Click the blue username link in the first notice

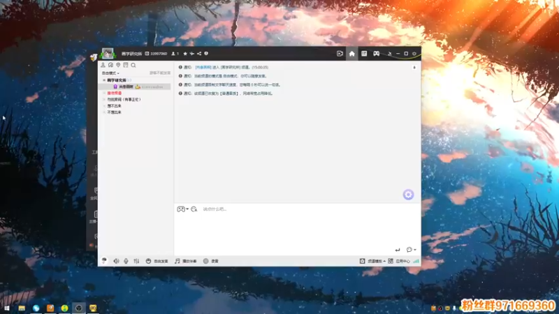pyautogui.click(x=203, y=67)
